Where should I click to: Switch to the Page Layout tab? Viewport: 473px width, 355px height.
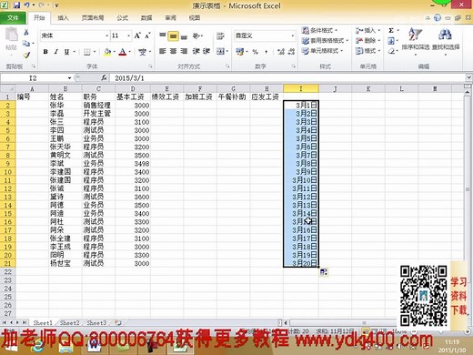[93, 18]
